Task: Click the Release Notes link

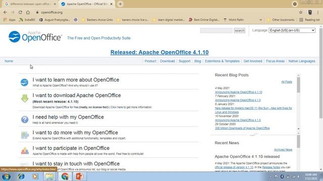Action: pos(271,167)
